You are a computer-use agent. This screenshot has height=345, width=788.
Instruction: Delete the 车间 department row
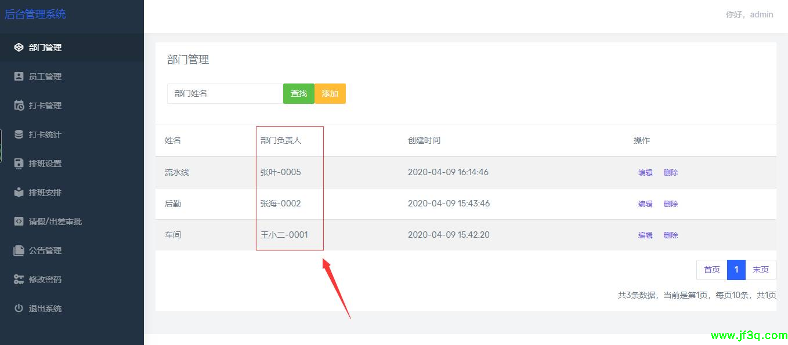(x=671, y=235)
